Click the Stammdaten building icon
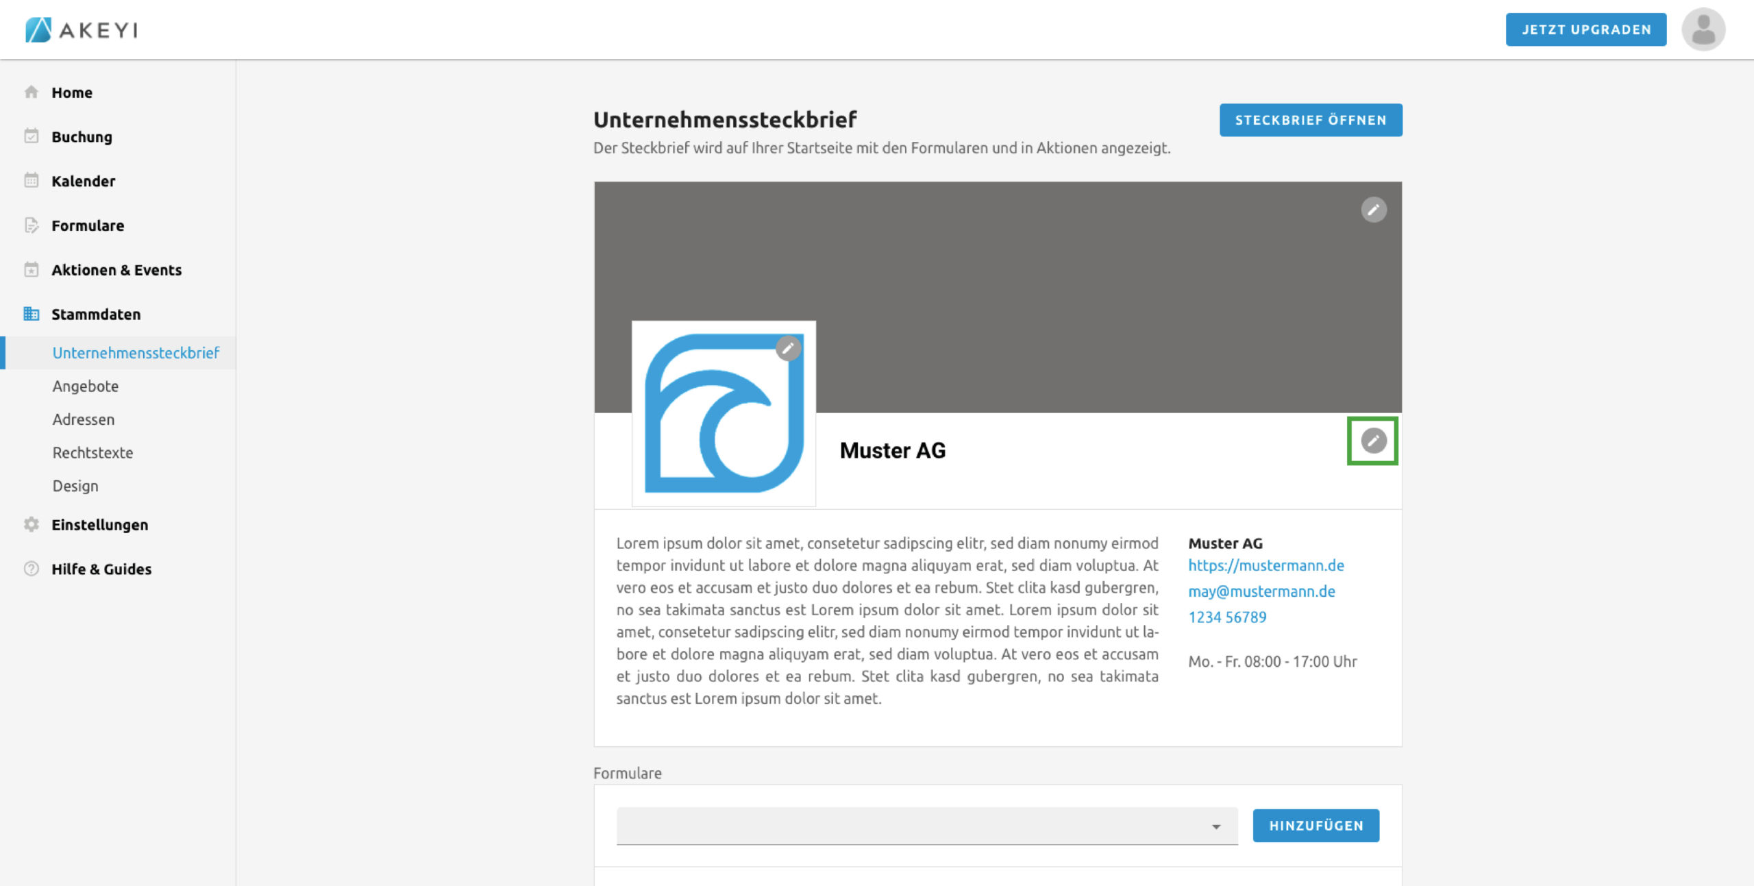1754x886 pixels. coord(32,314)
